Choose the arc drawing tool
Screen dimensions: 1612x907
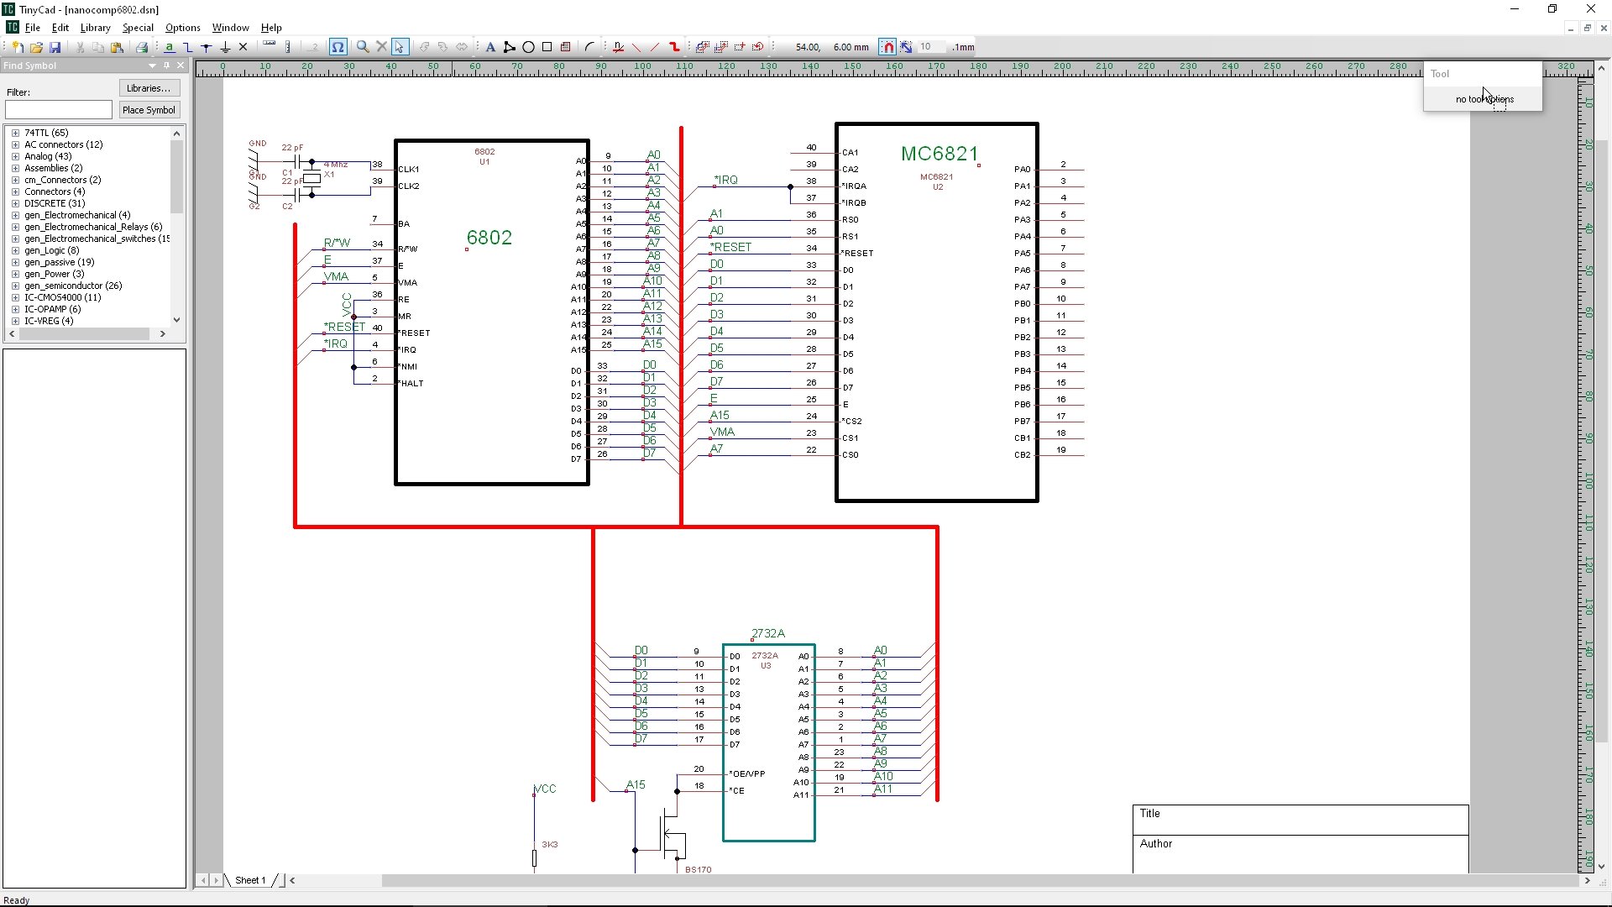pyautogui.click(x=589, y=47)
